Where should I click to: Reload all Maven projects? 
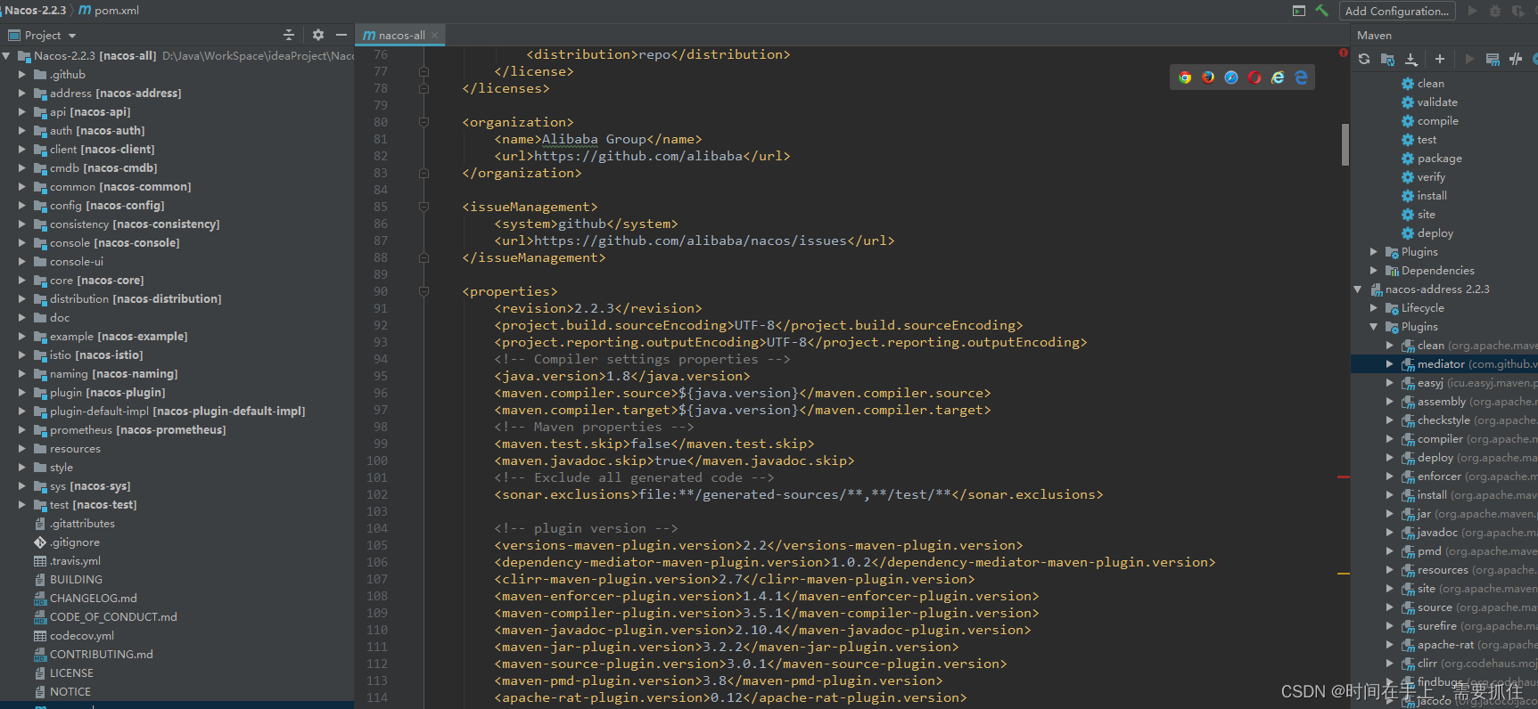1364,59
